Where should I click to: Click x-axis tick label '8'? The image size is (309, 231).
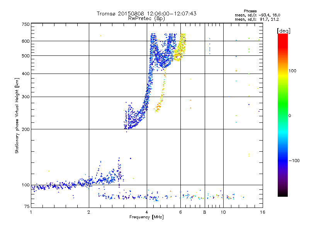tap(205, 212)
